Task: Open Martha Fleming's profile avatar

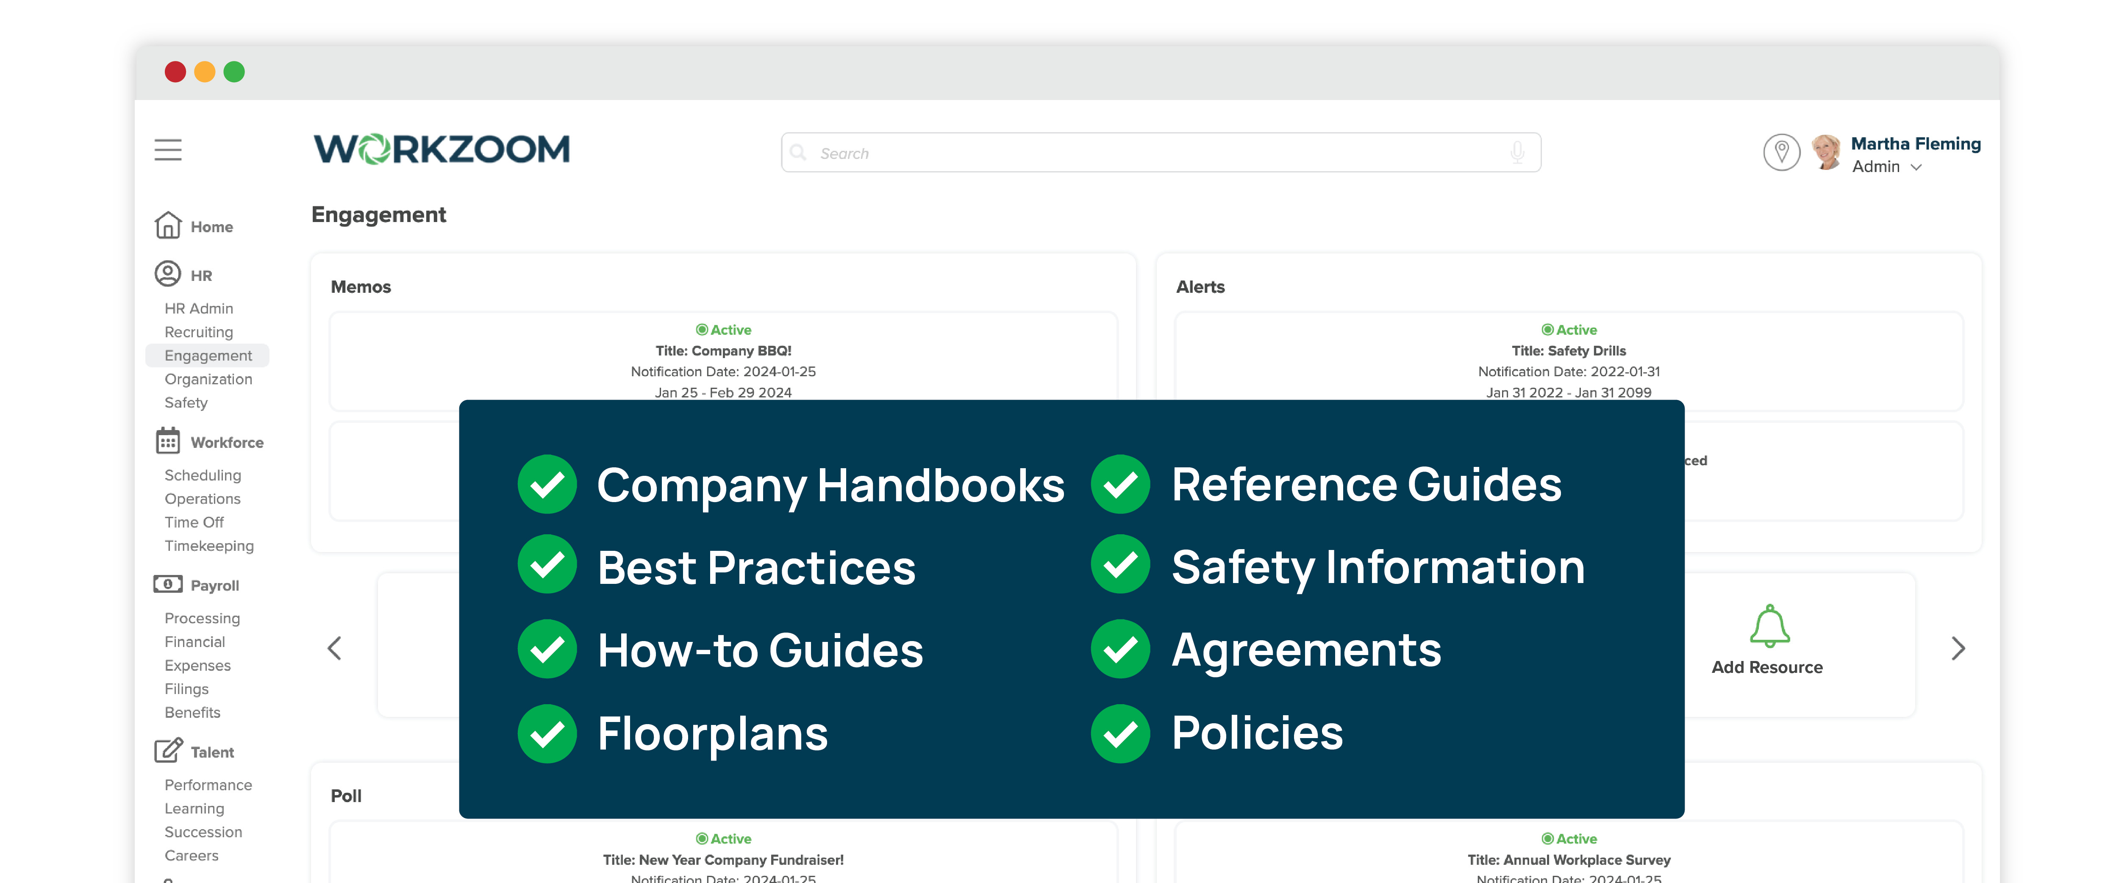Action: (1827, 152)
